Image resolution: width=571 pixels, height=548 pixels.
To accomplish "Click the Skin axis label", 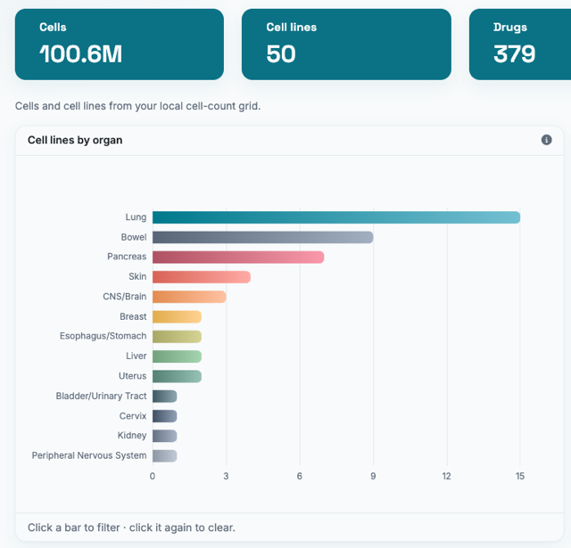I will click(137, 277).
